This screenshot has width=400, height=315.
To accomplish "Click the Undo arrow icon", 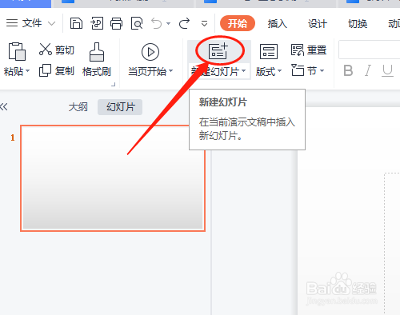I will [157, 23].
